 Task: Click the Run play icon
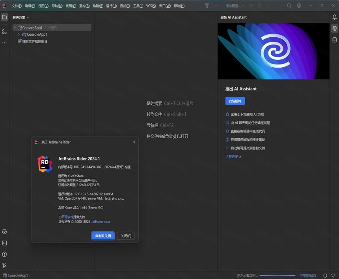pyautogui.click(x=251, y=6)
